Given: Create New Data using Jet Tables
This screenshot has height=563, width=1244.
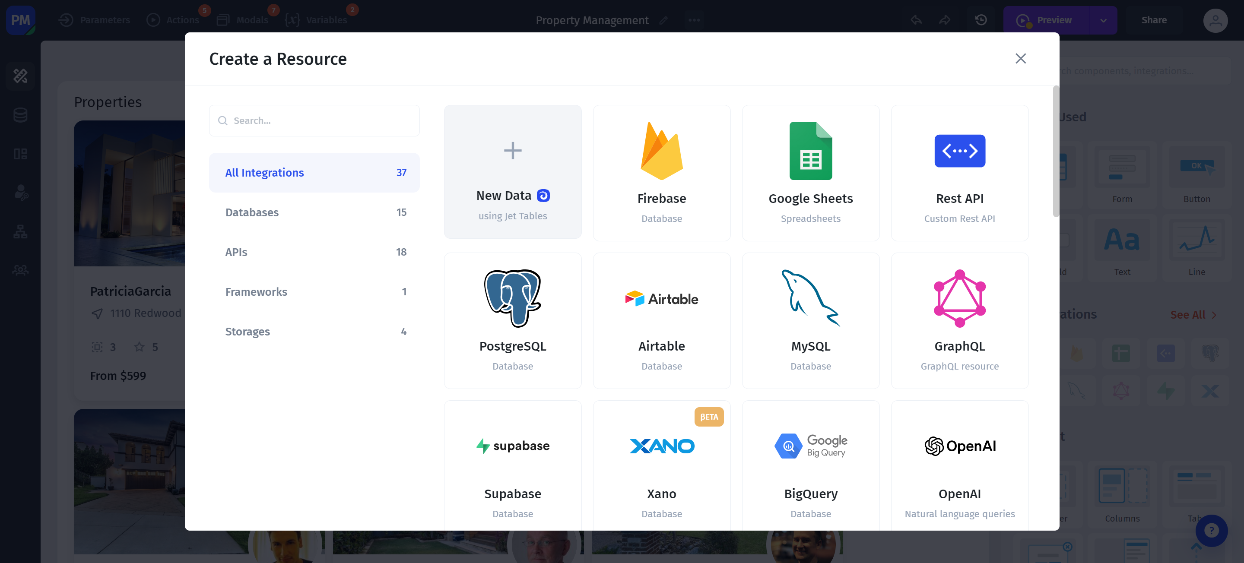Looking at the screenshot, I should point(512,172).
